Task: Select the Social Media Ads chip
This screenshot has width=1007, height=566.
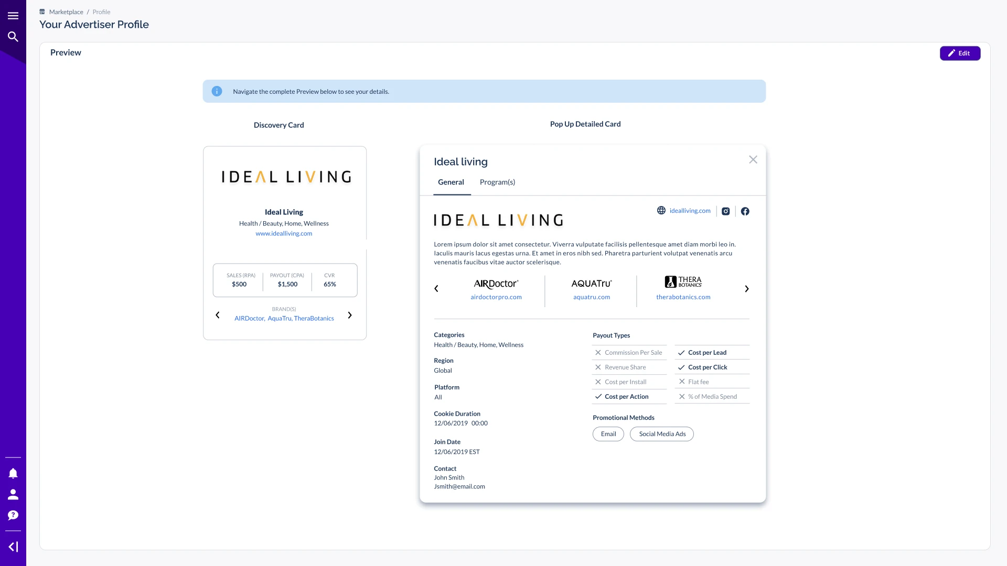Action: tap(662, 434)
